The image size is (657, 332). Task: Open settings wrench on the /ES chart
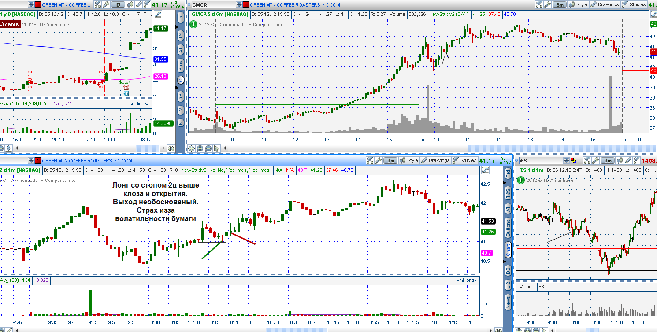point(595,161)
